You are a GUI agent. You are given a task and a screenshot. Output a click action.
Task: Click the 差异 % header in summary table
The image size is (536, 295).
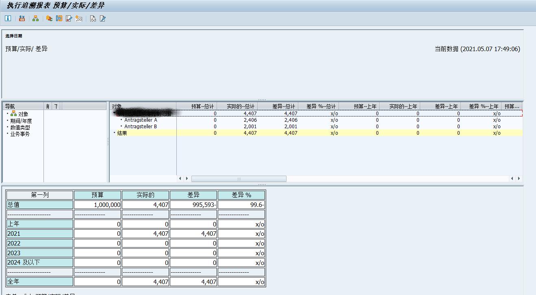(x=241, y=195)
